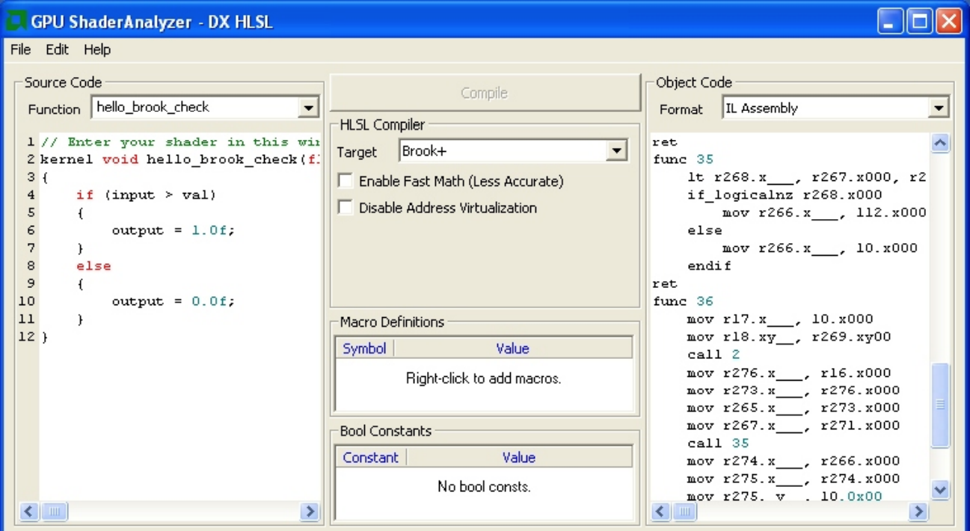Click the Bool Constants Value column header
The width and height of the screenshot is (970, 531).
(518, 458)
